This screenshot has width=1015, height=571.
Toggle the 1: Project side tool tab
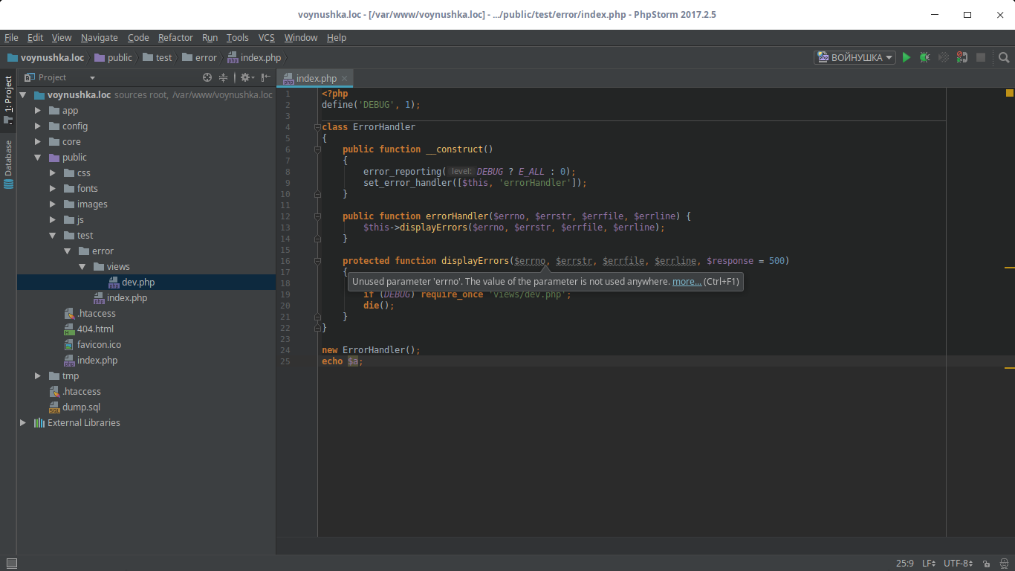pyautogui.click(x=8, y=100)
